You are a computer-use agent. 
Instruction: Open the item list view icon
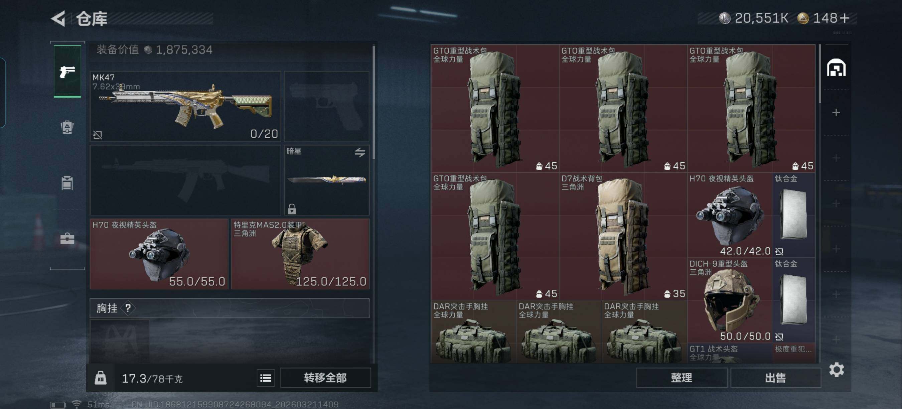(265, 378)
